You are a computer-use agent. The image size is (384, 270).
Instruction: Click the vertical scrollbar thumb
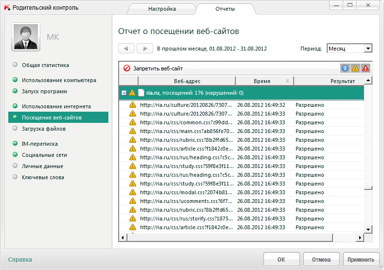(368, 188)
